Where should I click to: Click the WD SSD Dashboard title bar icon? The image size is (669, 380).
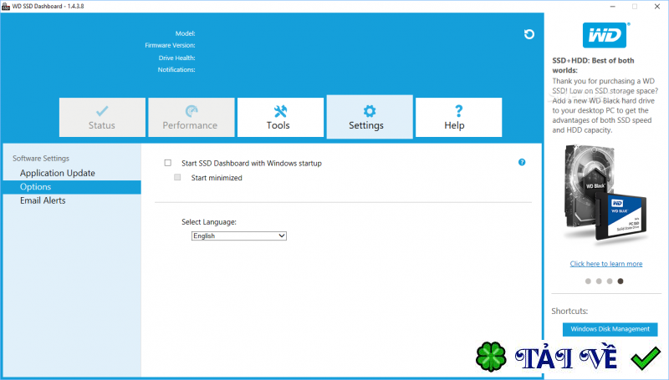pos(6,7)
